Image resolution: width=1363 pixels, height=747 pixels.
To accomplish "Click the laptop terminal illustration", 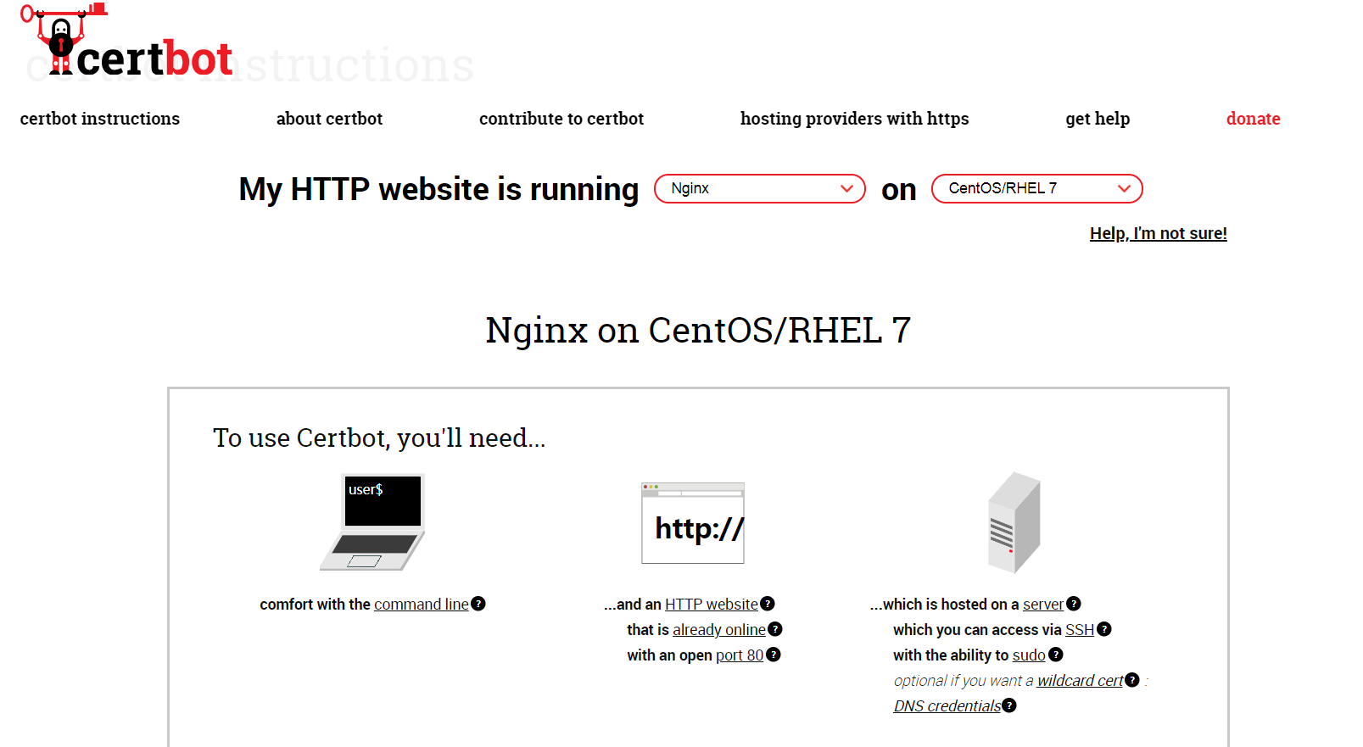I will tap(373, 522).
